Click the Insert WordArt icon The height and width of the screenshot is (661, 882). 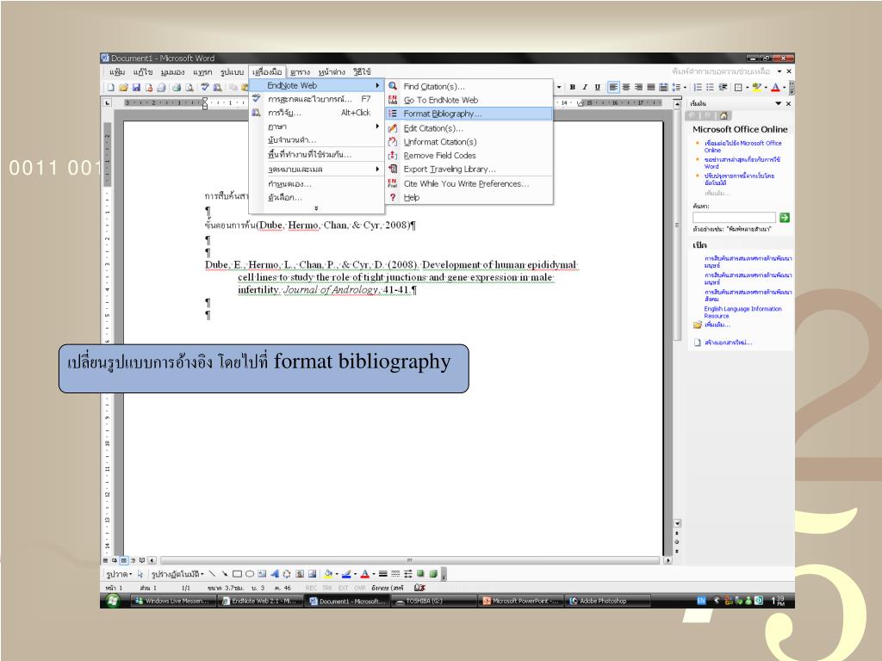(275, 574)
